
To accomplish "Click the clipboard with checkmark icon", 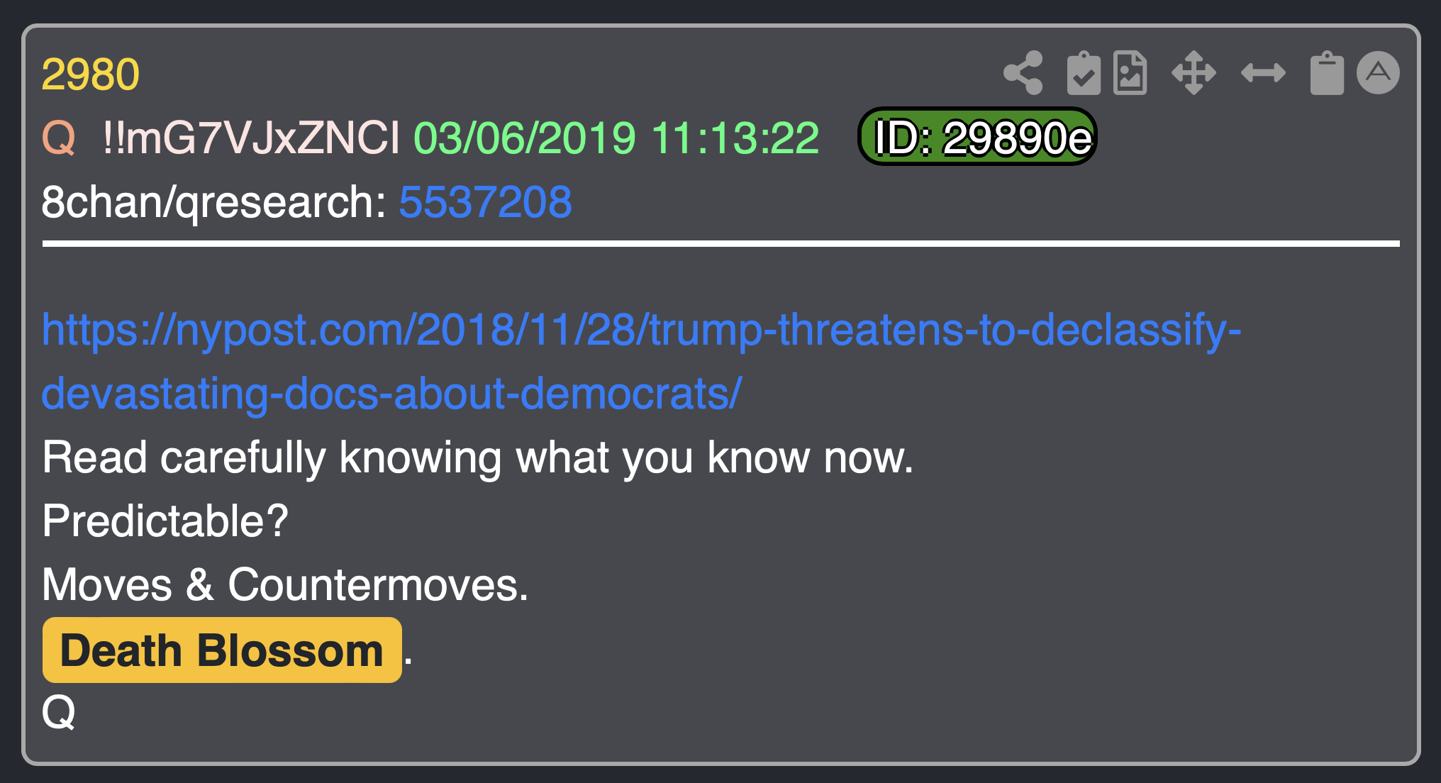I will coord(1084,73).
